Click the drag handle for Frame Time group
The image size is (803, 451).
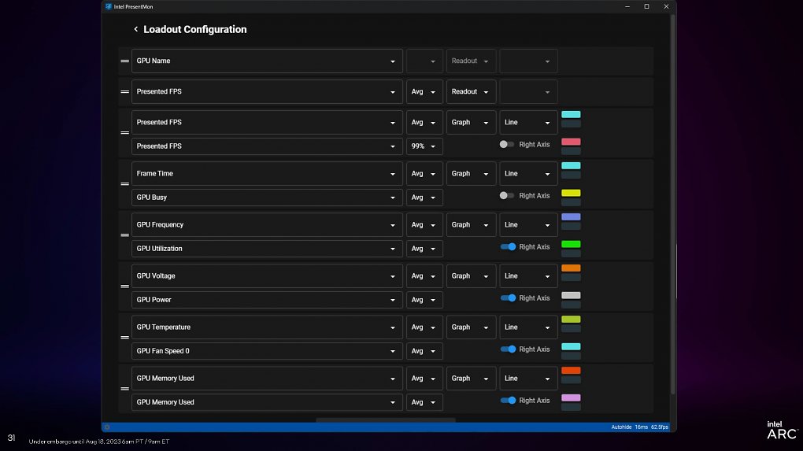click(124, 183)
